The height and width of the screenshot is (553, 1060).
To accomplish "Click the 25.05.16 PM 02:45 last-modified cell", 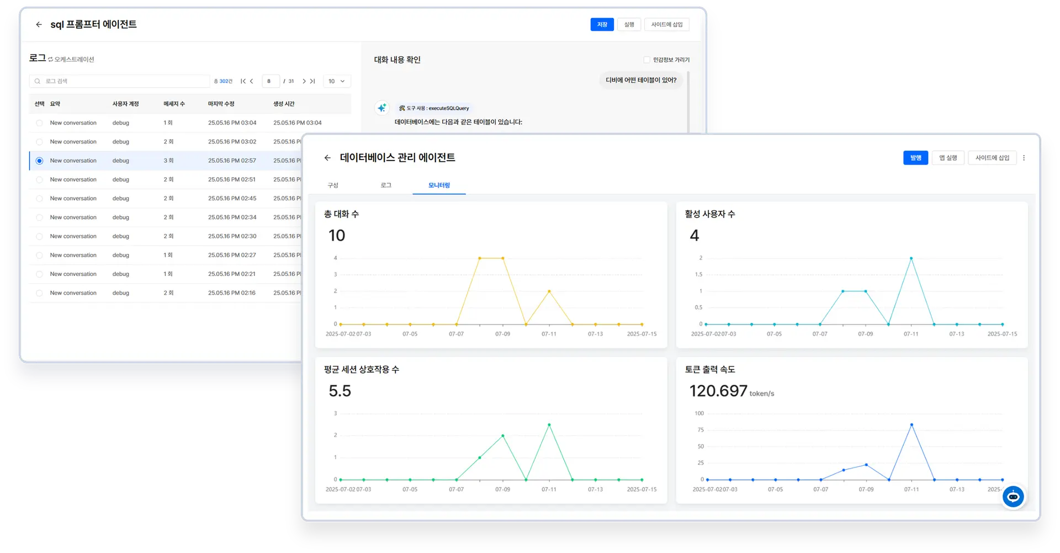I will coord(232,199).
